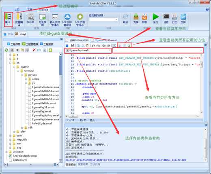The width and height of the screenshot is (211, 174).
Task: Click the navigate back arrow in the editor toolbar
Action: pos(104,46)
